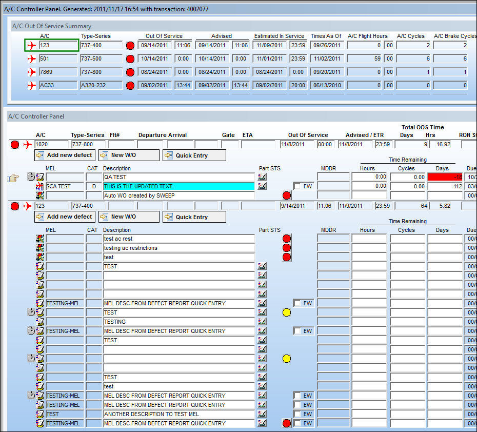Viewport: 477px width, 432px height.
Task: Click the red status circle for Controller Panel A/C 1020
Action: click(15, 145)
